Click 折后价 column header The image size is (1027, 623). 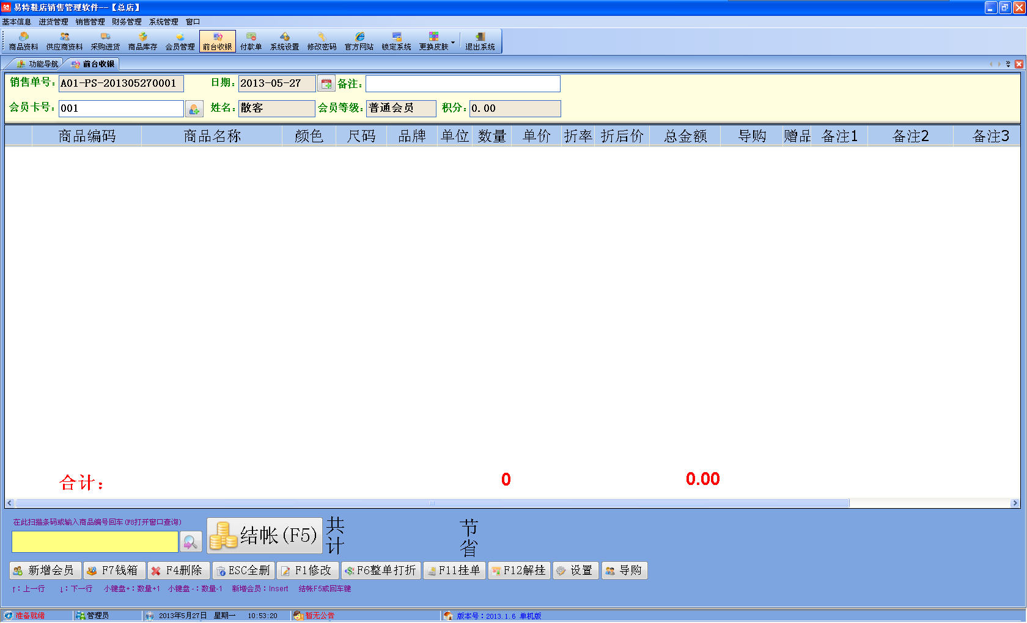coord(622,136)
